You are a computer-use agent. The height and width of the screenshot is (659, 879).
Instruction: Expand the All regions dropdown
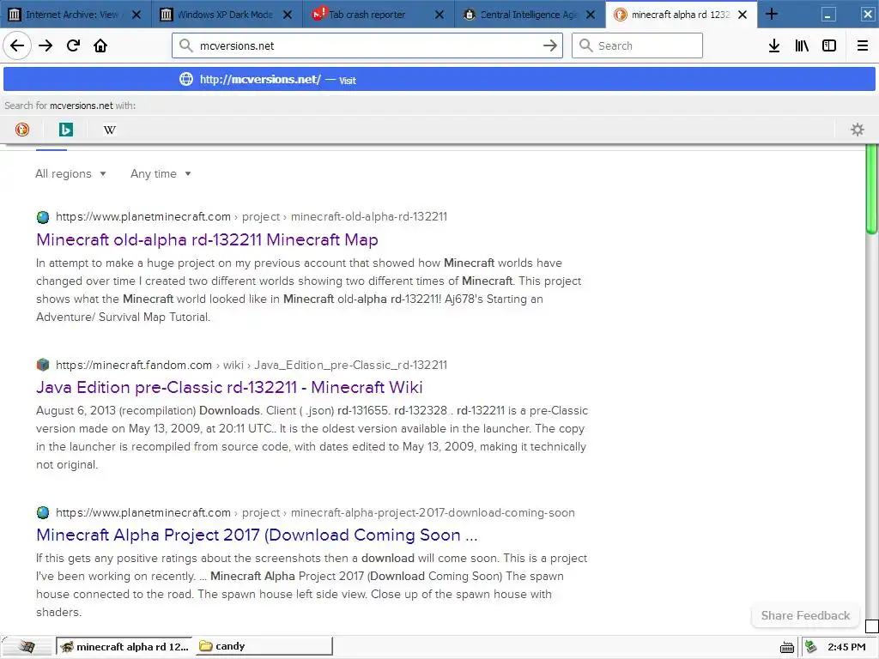click(70, 173)
